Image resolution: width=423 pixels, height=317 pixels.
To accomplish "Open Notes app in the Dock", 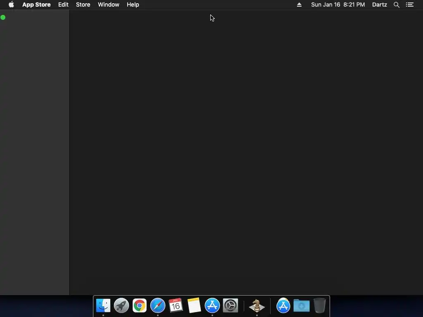I will (194, 305).
